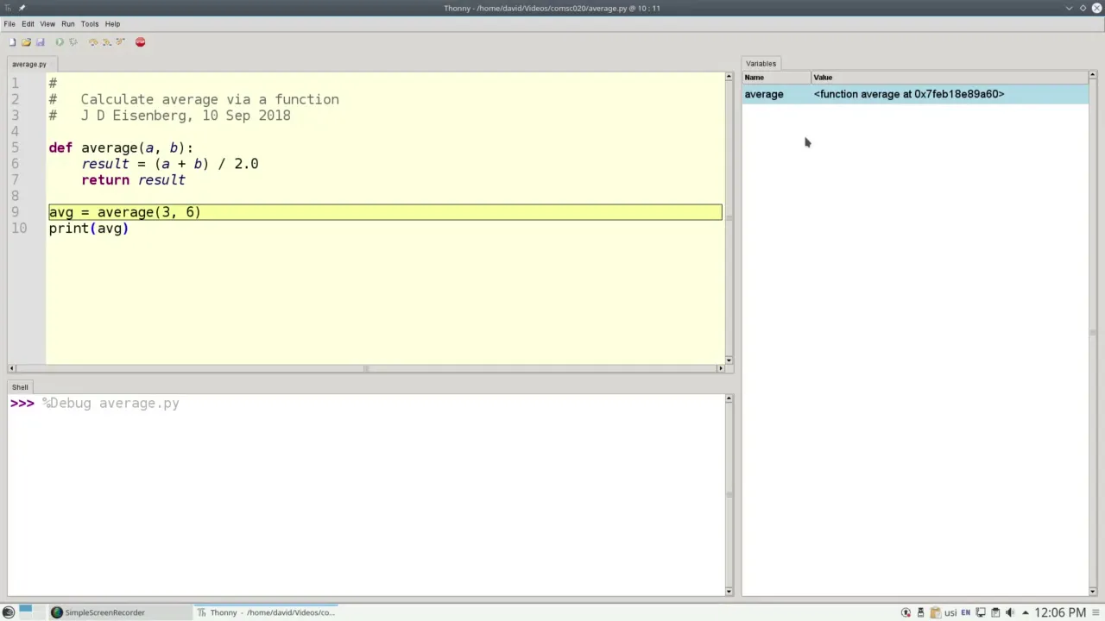Click the return result line
1105x621 pixels.
click(x=133, y=180)
